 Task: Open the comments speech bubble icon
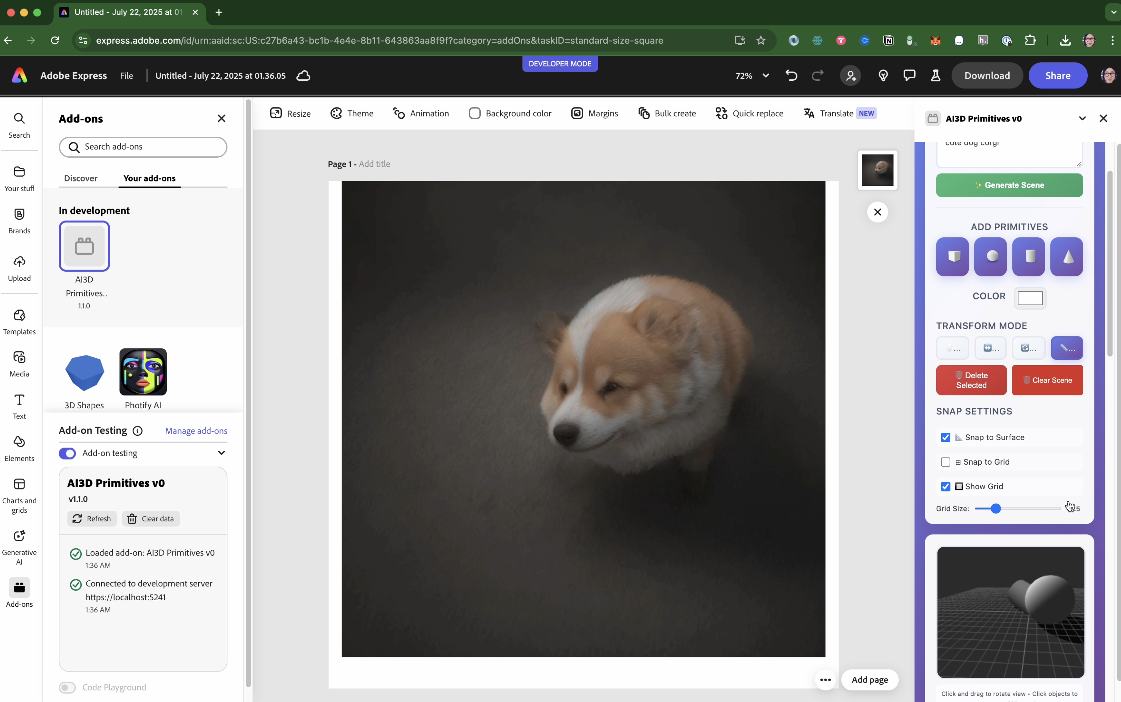909,75
